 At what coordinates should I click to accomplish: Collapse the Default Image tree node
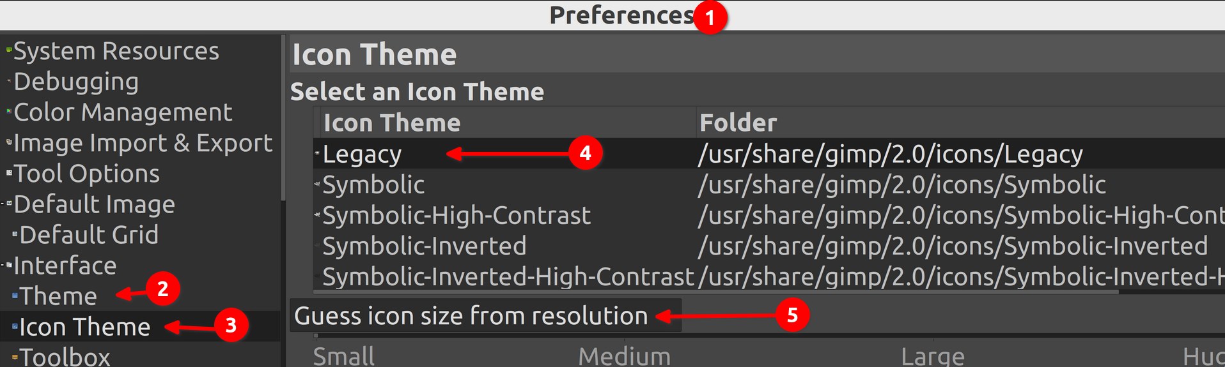pyautogui.click(x=3, y=204)
